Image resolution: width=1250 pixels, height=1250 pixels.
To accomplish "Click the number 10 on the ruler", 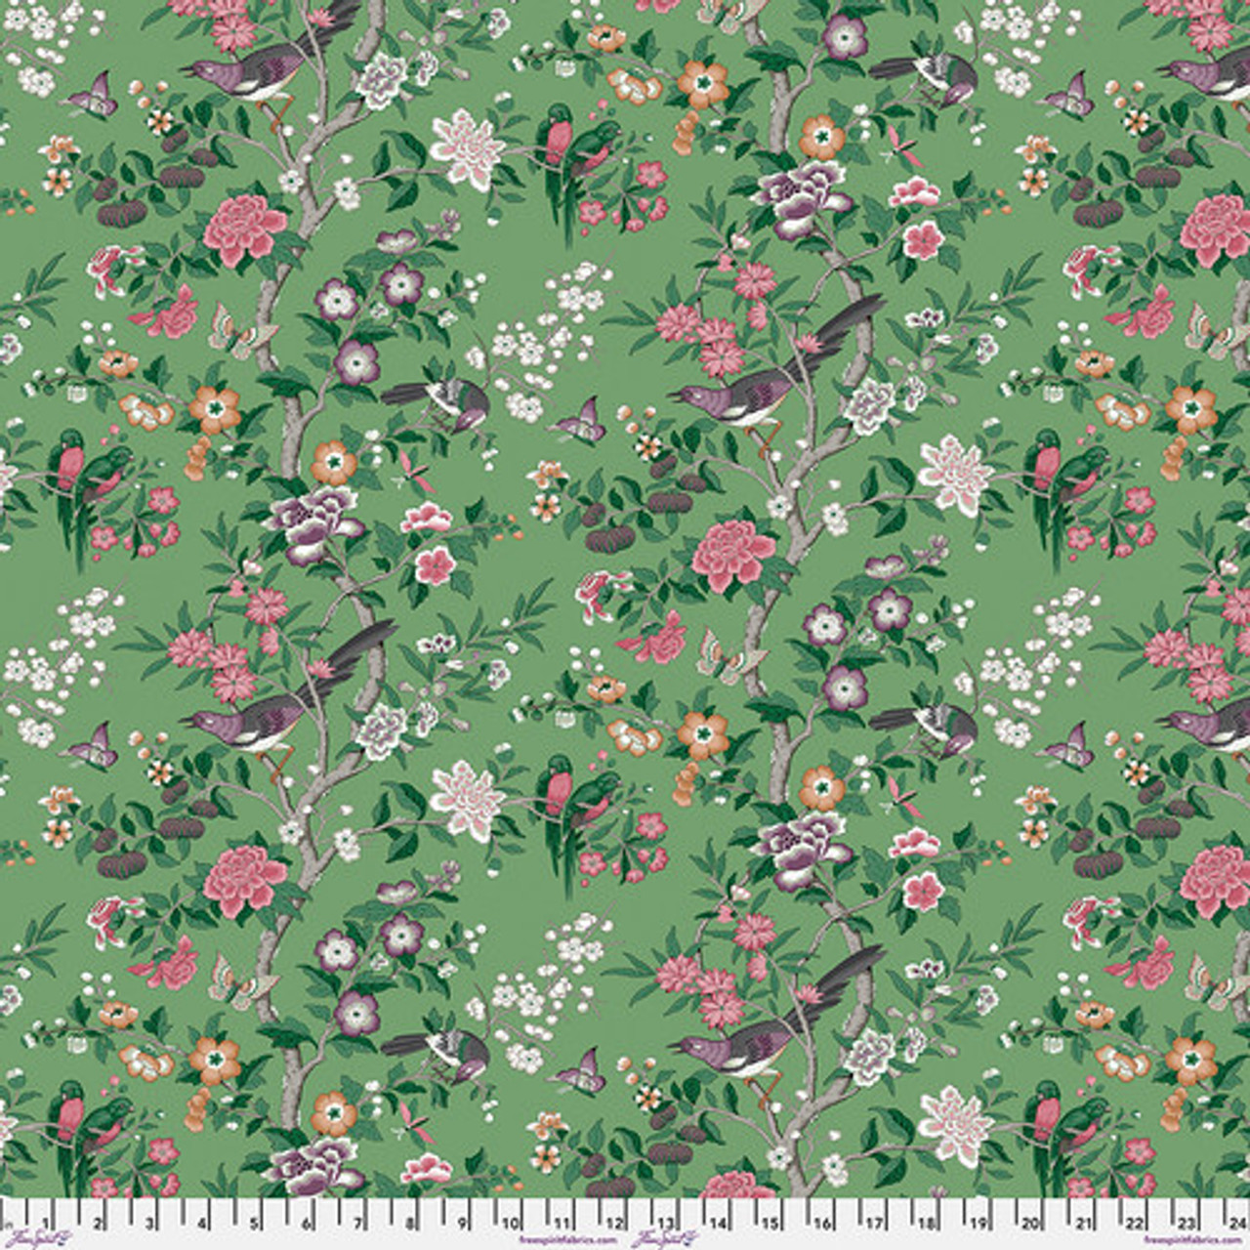I will 510,1222.
